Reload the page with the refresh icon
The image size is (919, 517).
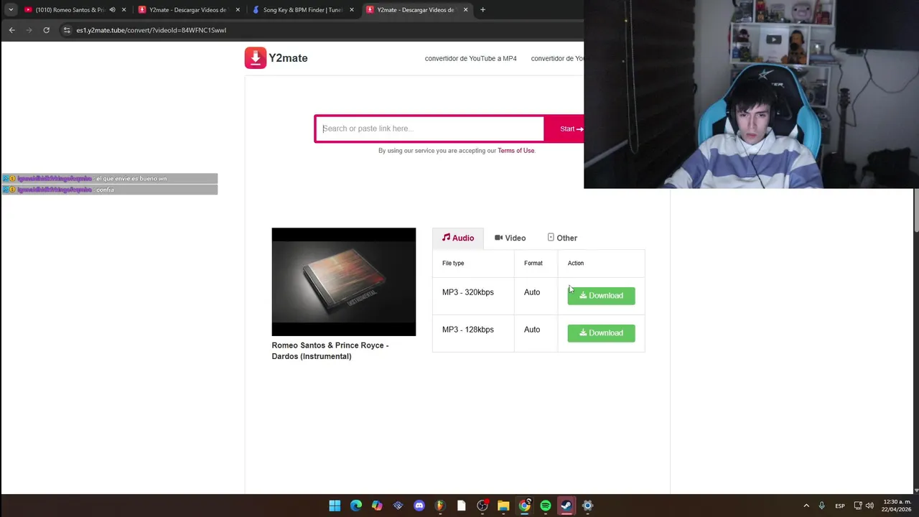click(x=46, y=30)
